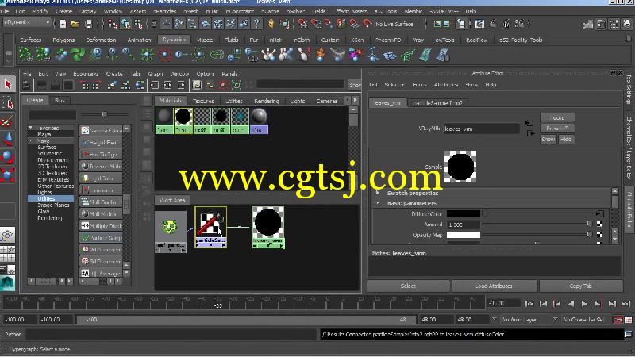Image resolution: width=635 pixels, height=357 pixels.
Task: Click the first red magnet snap icon
Action: pos(302,24)
